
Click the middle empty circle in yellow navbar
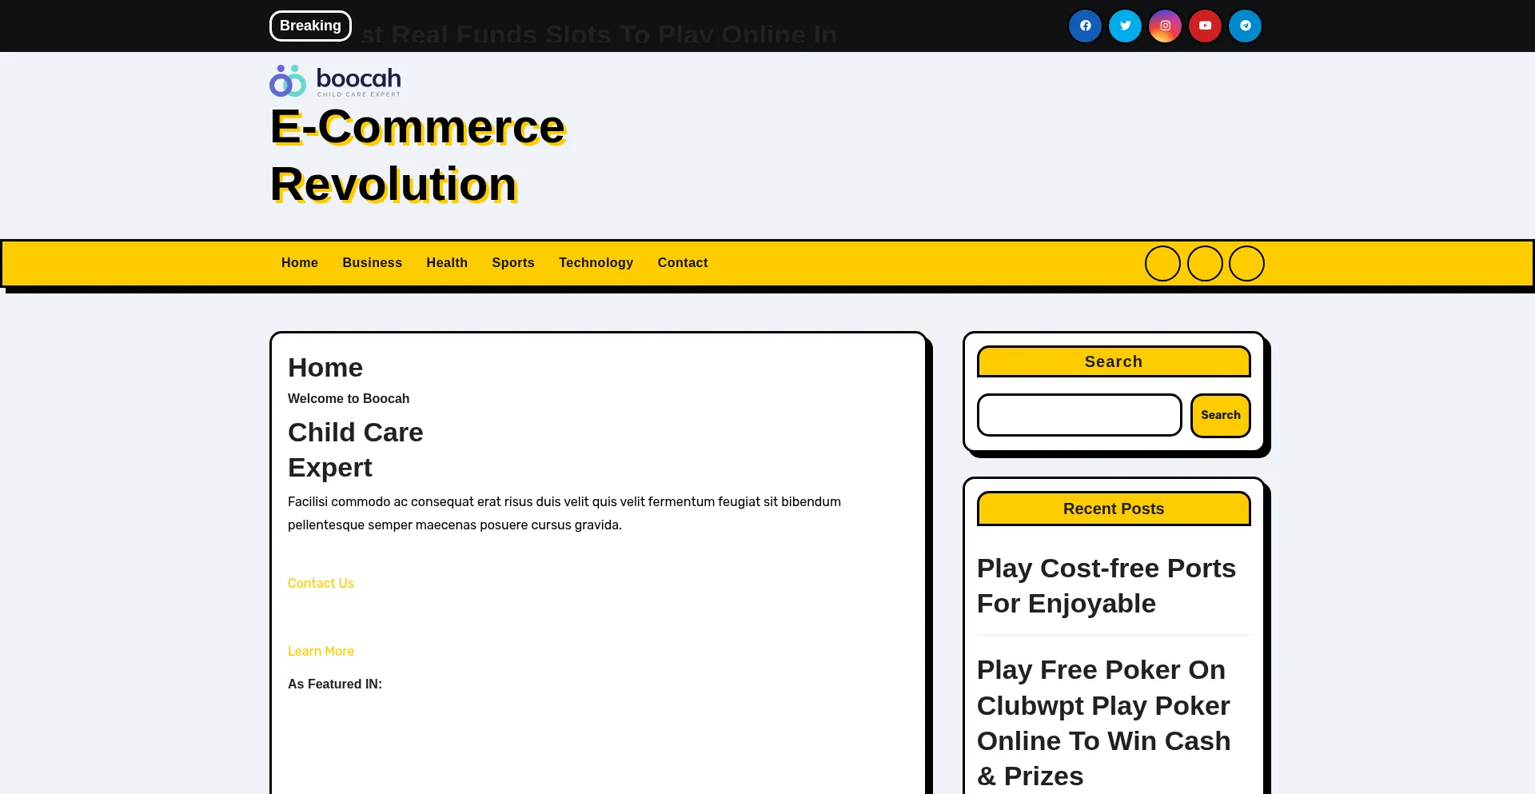(x=1205, y=263)
